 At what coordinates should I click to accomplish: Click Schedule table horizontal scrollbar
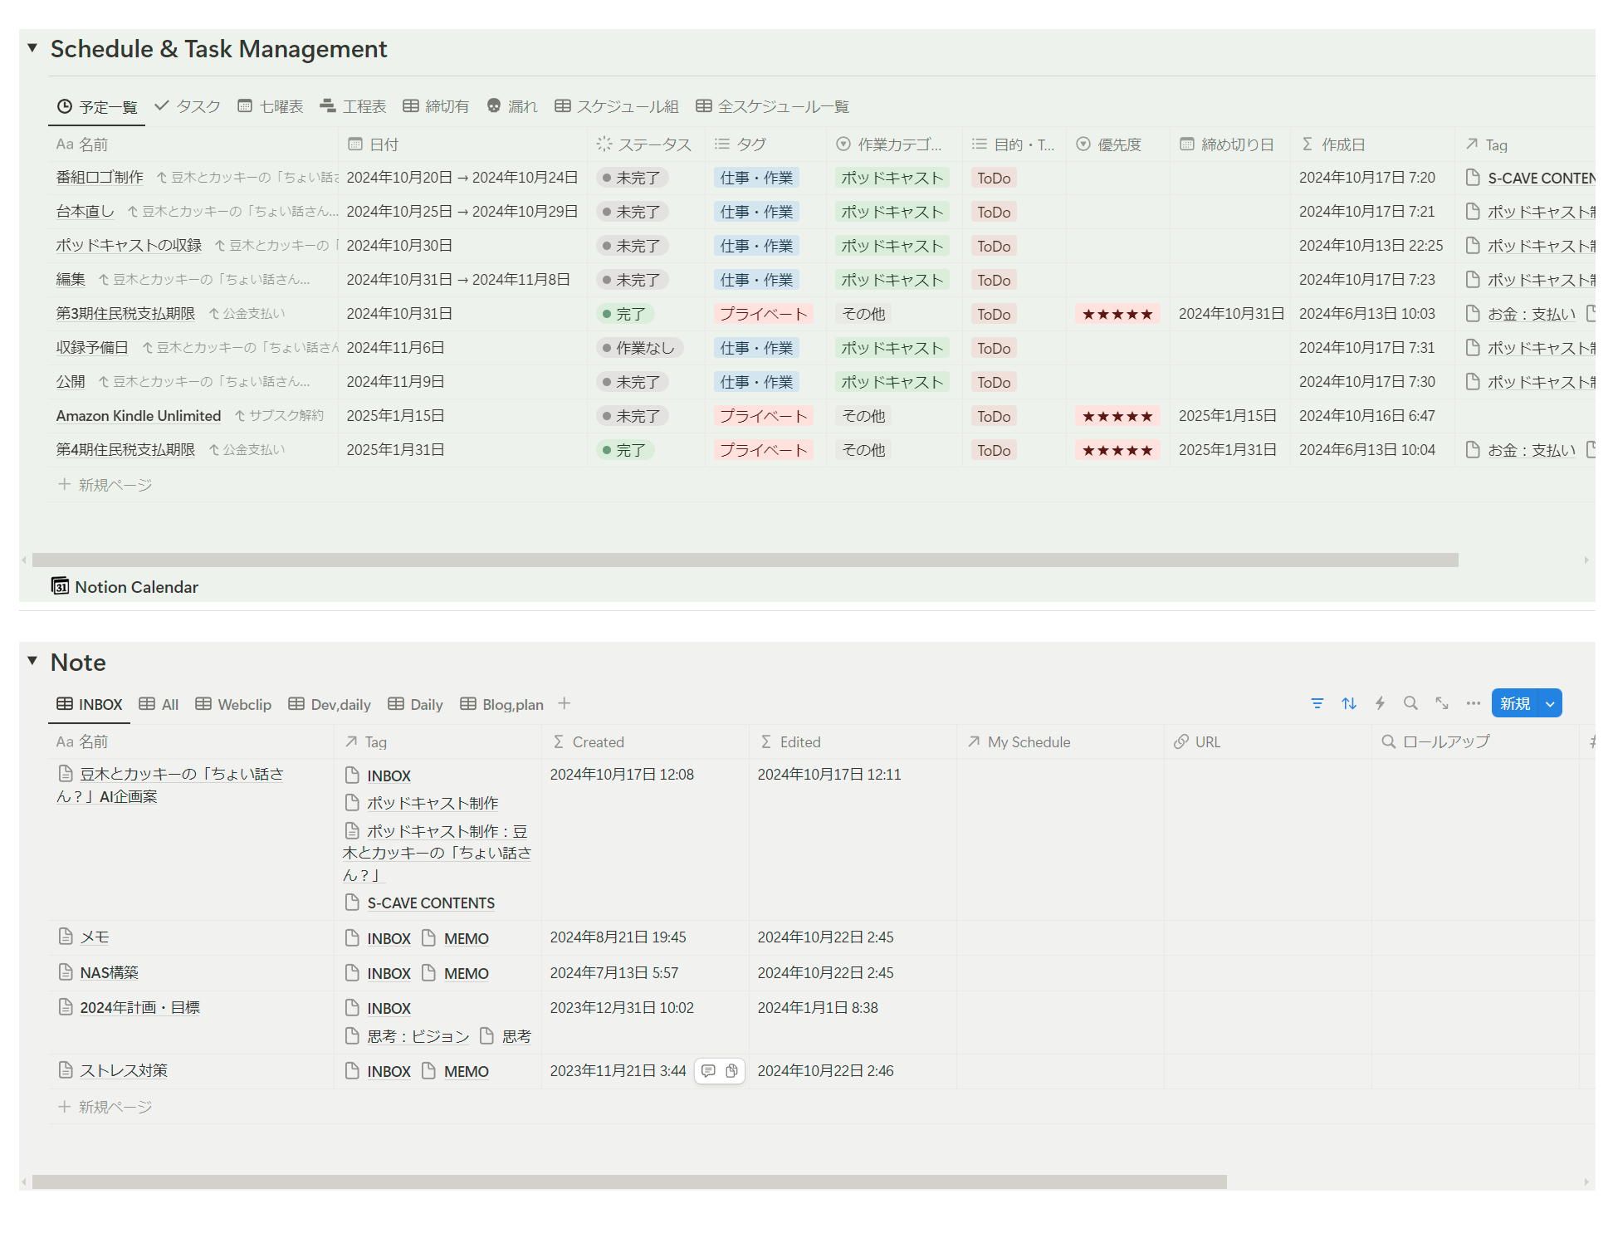tap(745, 560)
